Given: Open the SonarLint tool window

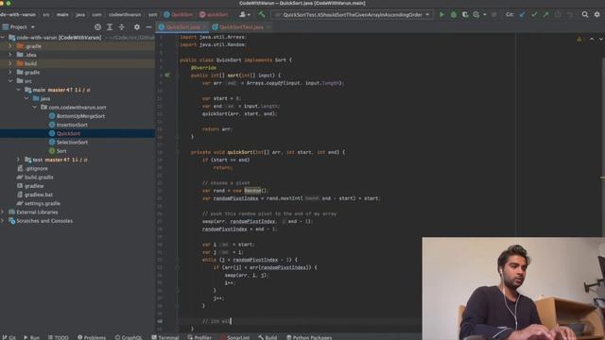Looking at the screenshot, I should tap(235, 337).
